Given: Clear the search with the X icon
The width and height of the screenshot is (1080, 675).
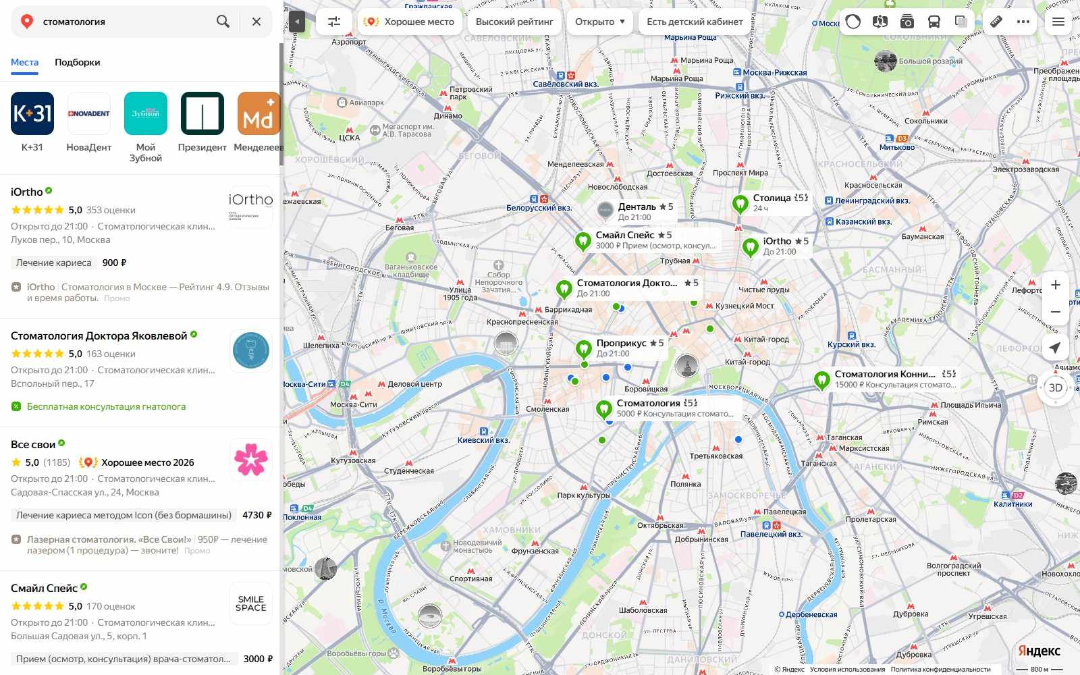Looking at the screenshot, I should [256, 22].
